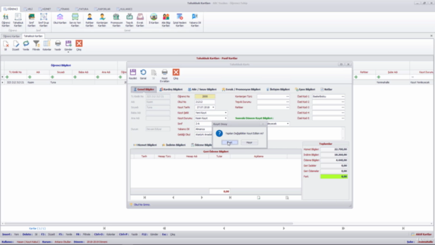This screenshot has width=435, height=245.
Task: Open the Notlar tab
Action: tap(326, 89)
